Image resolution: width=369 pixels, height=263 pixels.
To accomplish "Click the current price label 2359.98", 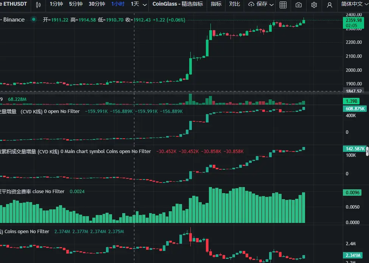I will (x=353, y=23).
